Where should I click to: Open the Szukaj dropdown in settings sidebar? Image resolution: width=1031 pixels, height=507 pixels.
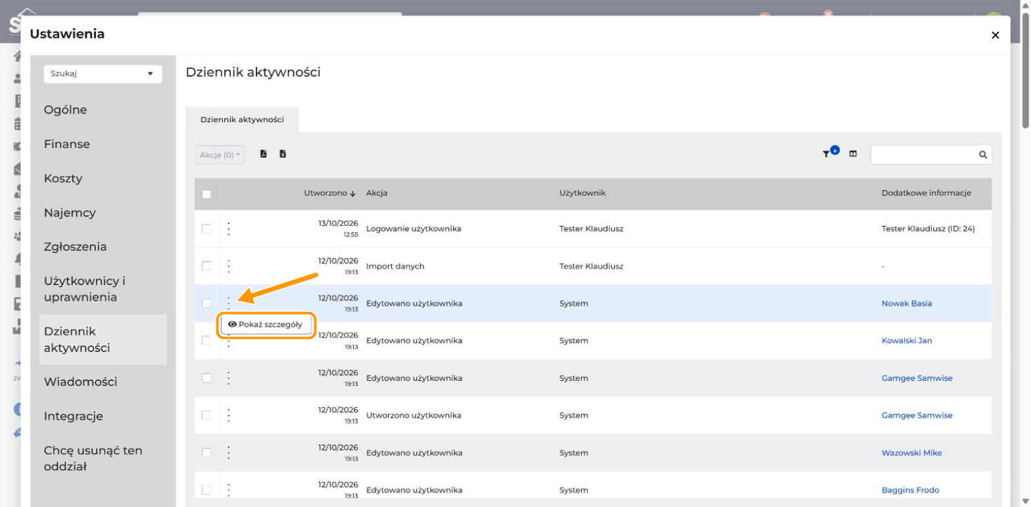103,74
